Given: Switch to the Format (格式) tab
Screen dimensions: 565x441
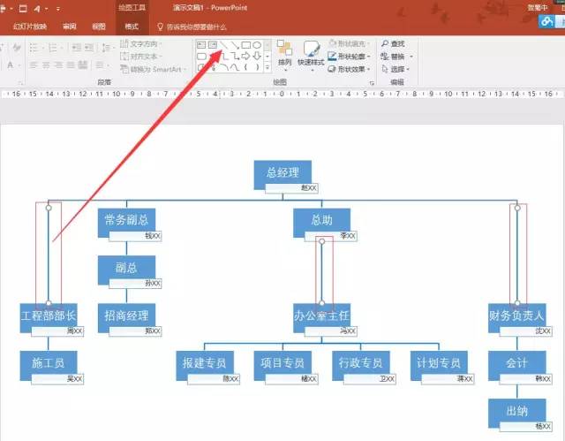Looking at the screenshot, I should (132, 27).
